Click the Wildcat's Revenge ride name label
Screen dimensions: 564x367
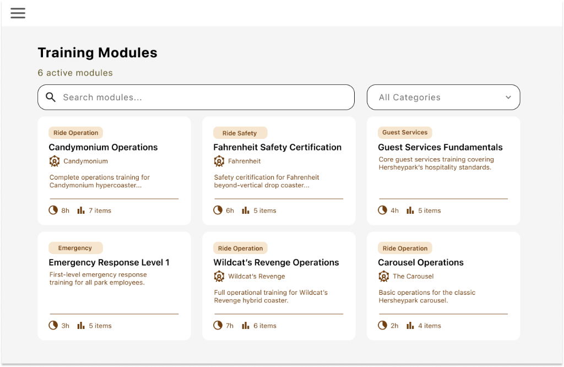pos(257,276)
